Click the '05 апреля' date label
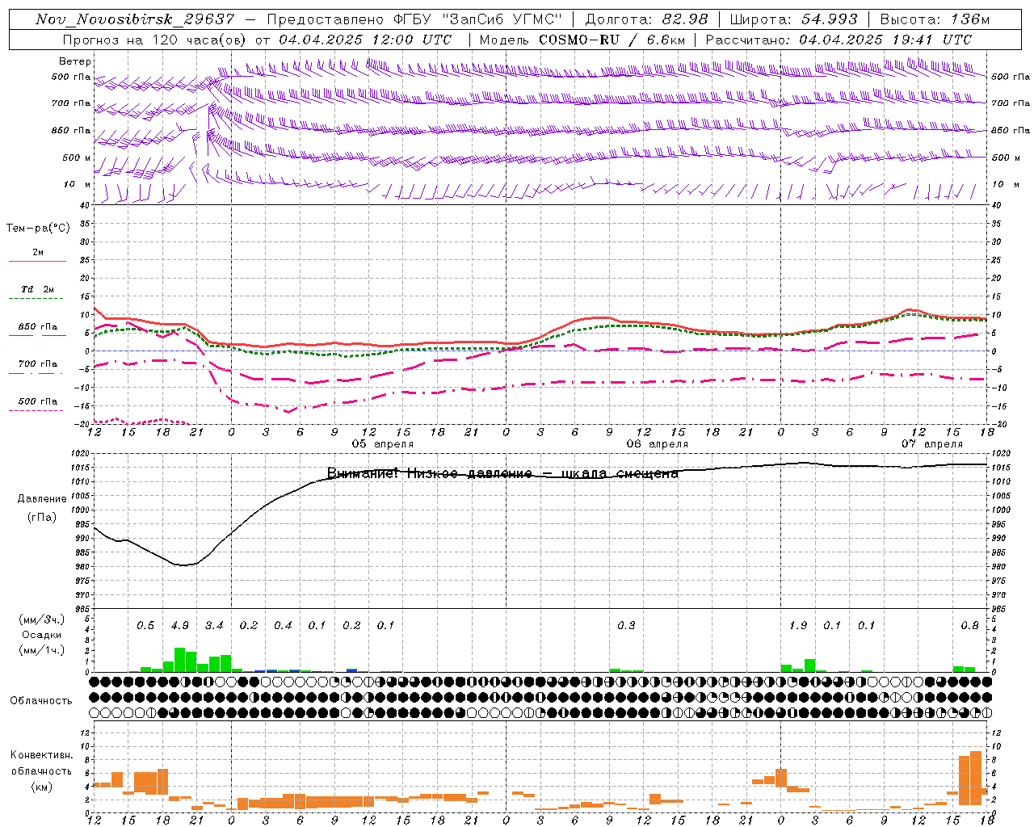This screenshot has width=1034, height=827. [x=383, y=444]
